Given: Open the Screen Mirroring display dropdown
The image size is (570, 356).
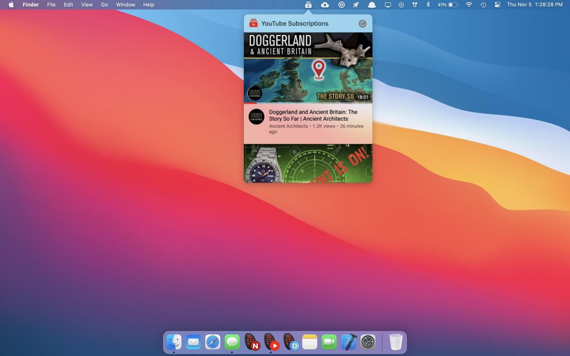Looking at the screenshot, I should coord(387,4).
